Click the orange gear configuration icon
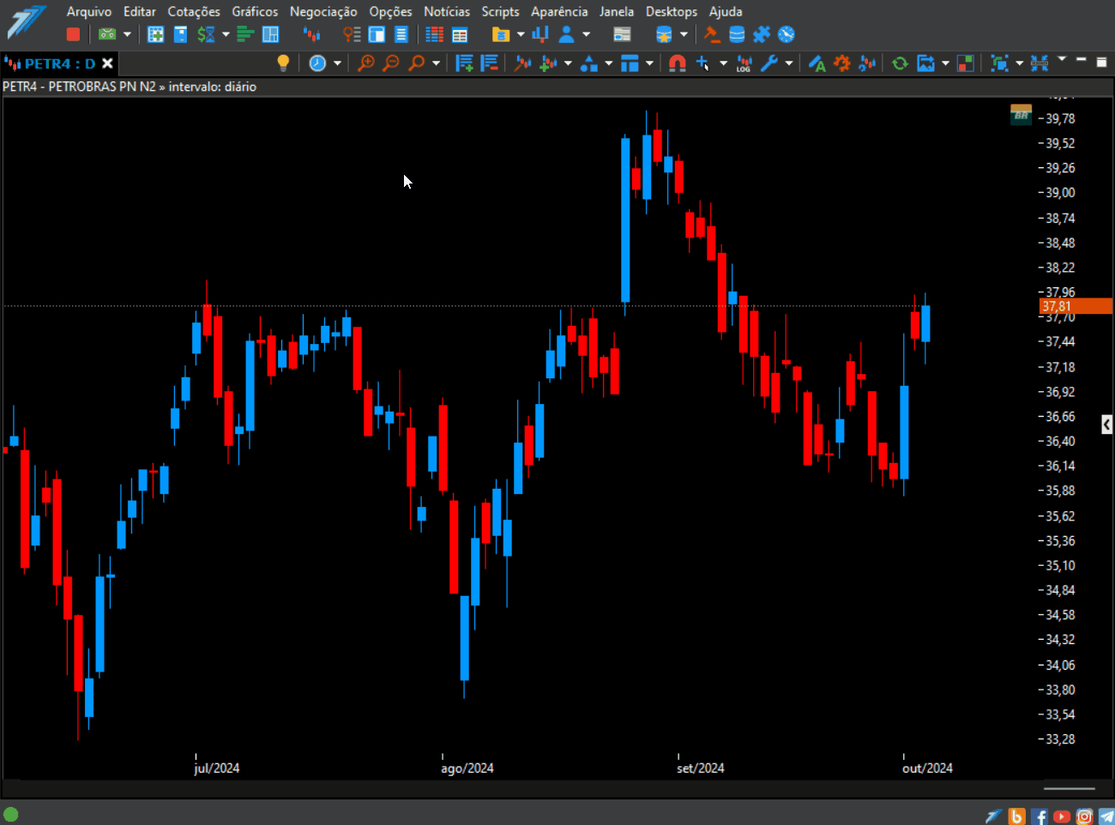This screenshot has height=825, width=1115. [842, 63]
